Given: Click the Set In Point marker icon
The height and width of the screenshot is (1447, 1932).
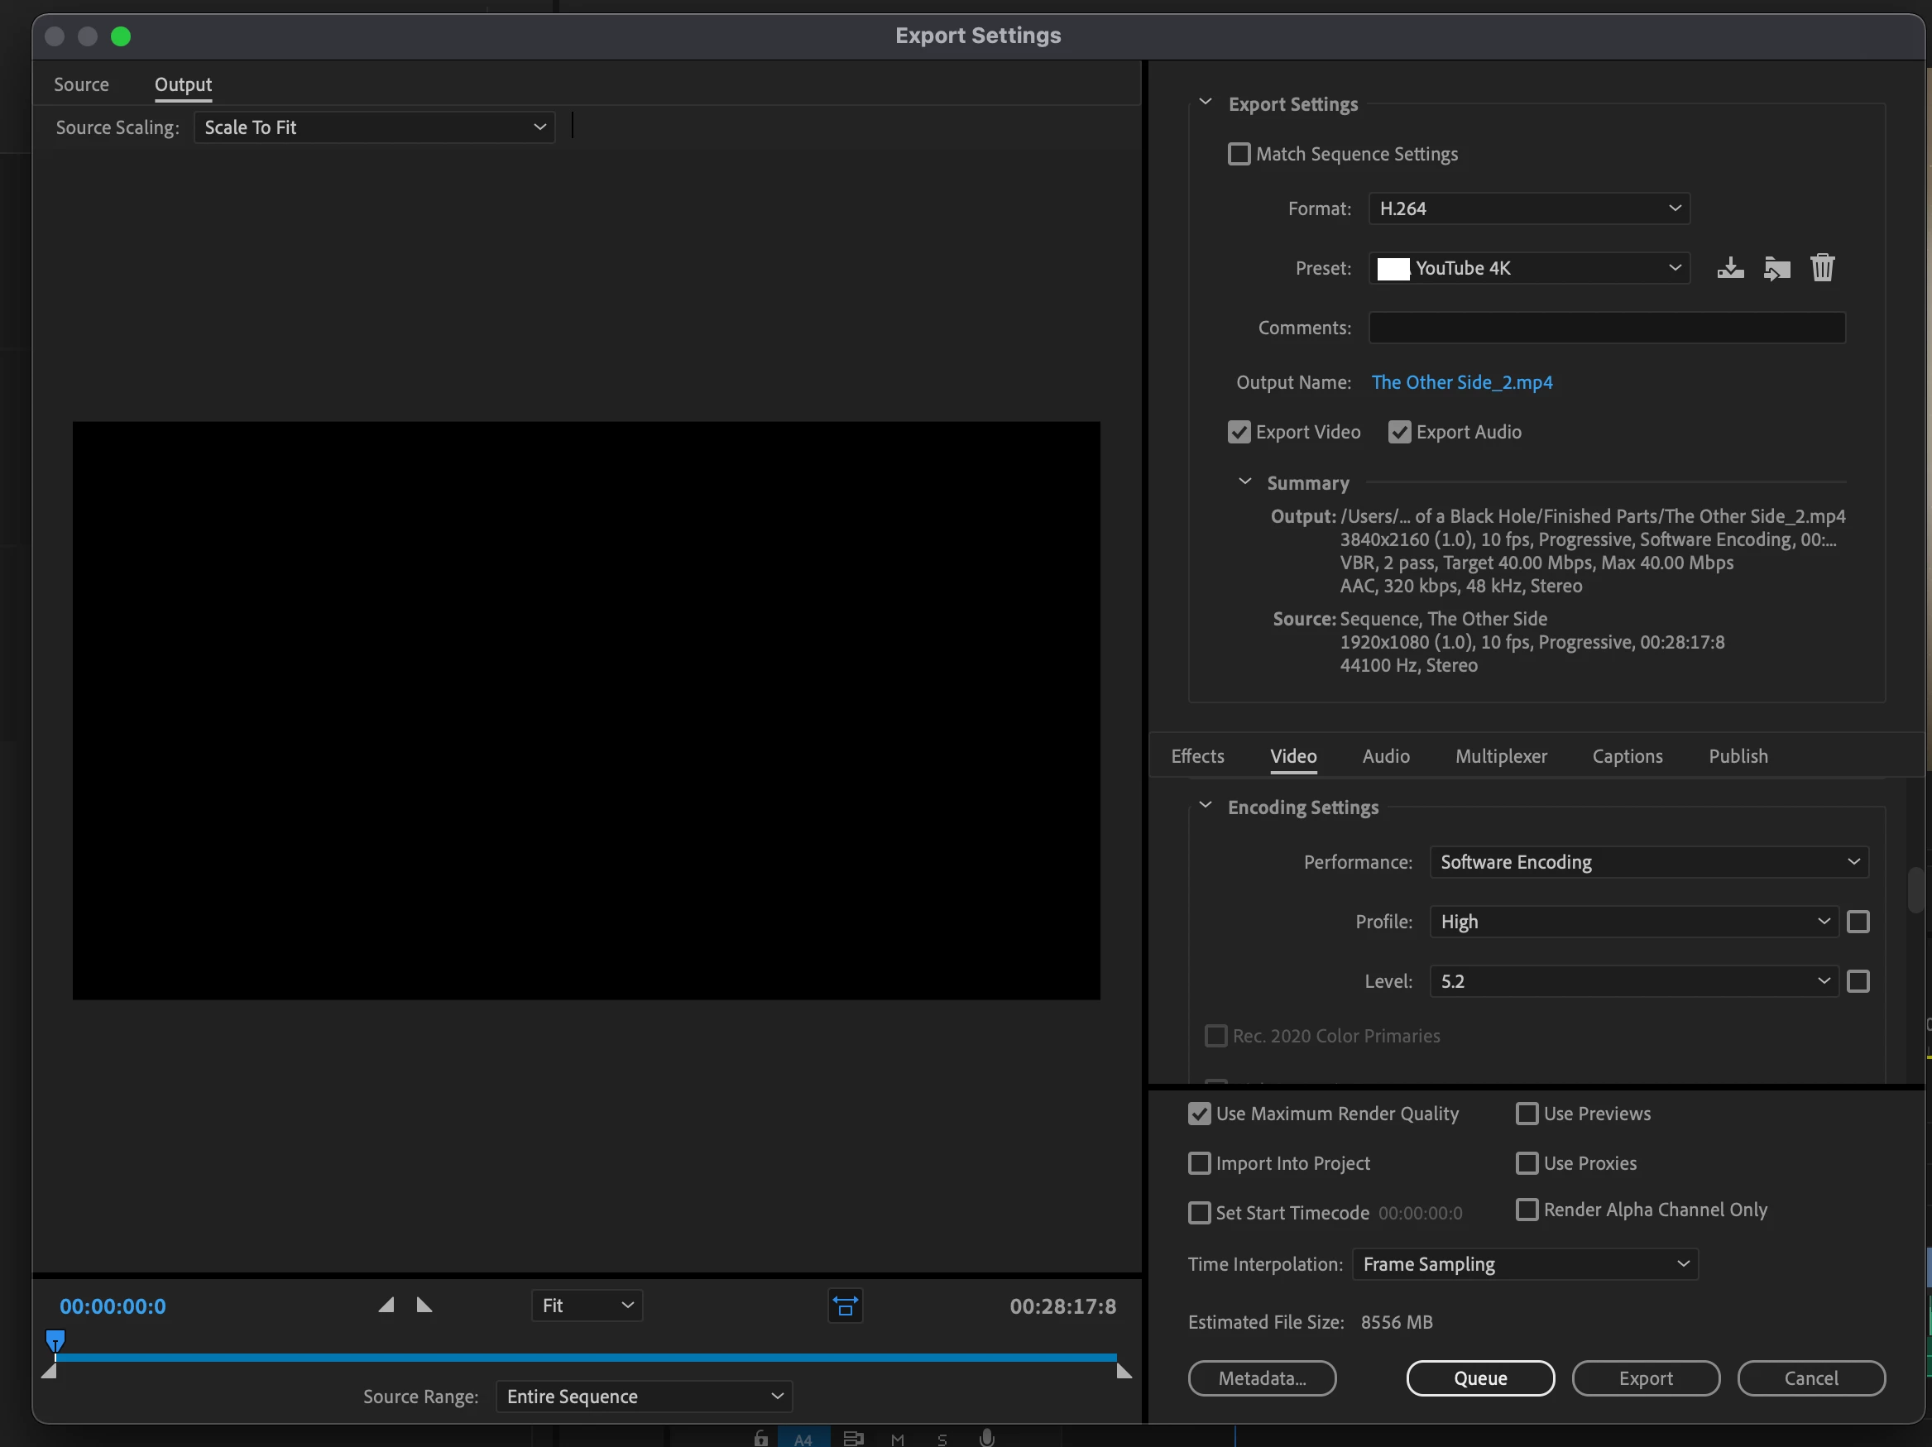Looking at the screenshot, I should point(386,1305).
